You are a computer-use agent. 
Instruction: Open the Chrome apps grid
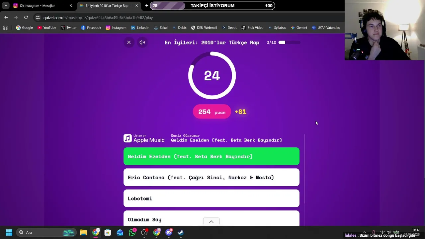click(5, 28)
